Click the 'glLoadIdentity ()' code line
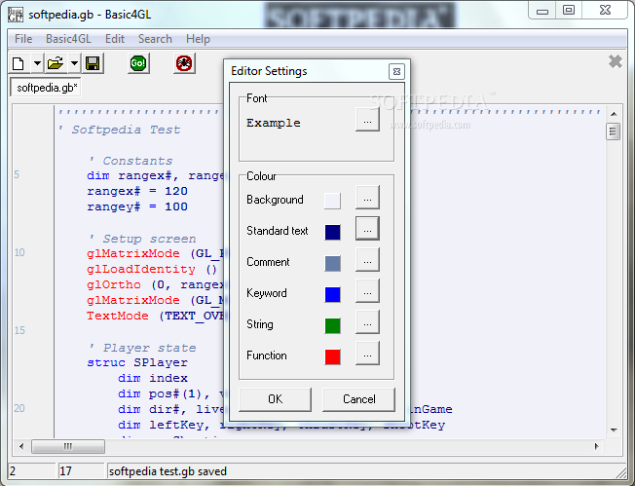The image size is (635, 486). 152,269
